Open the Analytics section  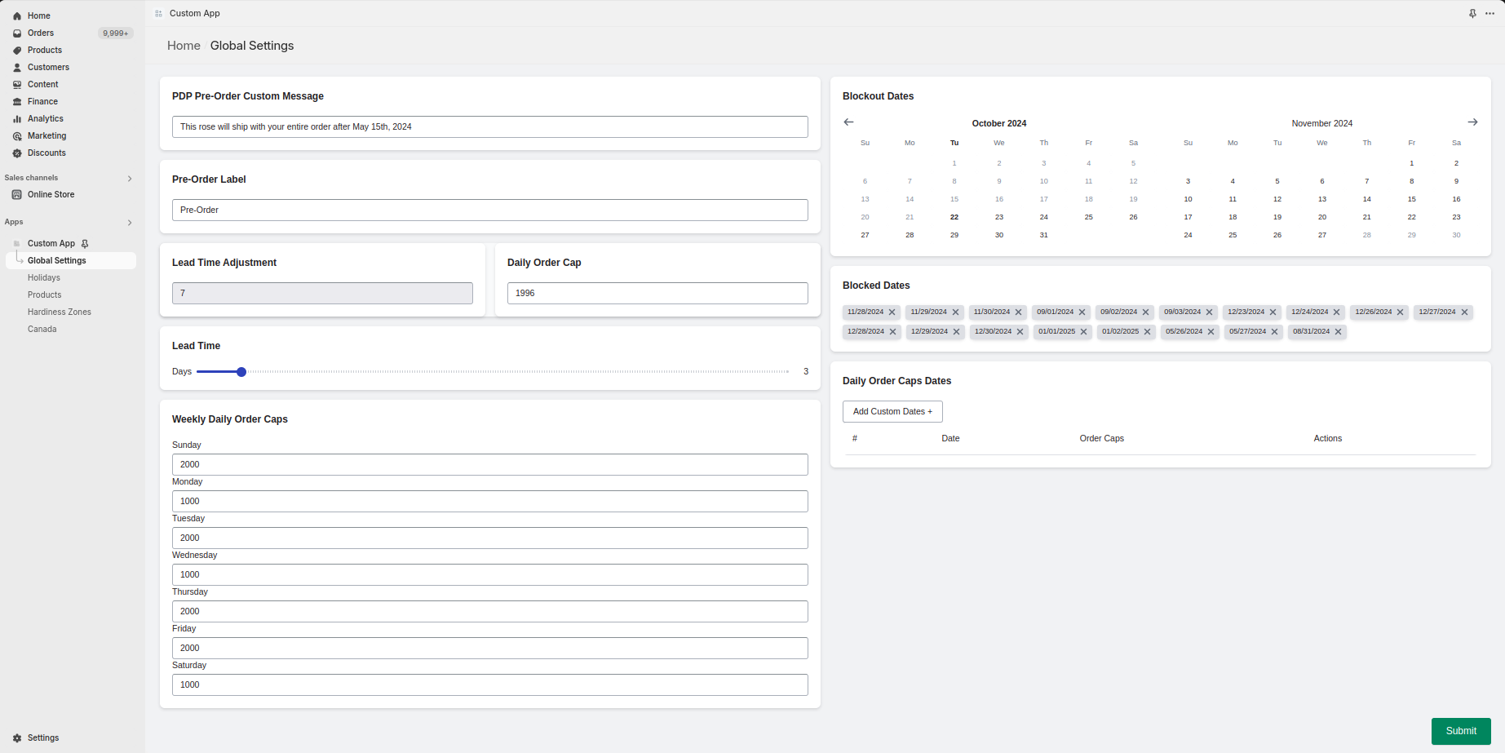click(18, 118)
